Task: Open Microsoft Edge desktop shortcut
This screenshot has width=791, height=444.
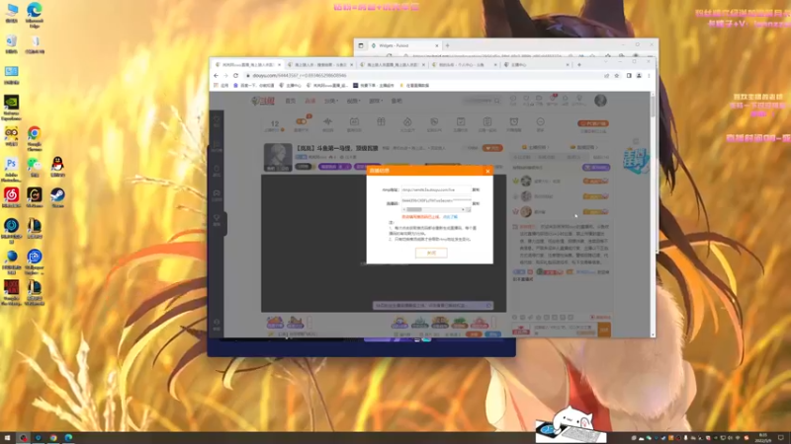Action: [35, 14]
